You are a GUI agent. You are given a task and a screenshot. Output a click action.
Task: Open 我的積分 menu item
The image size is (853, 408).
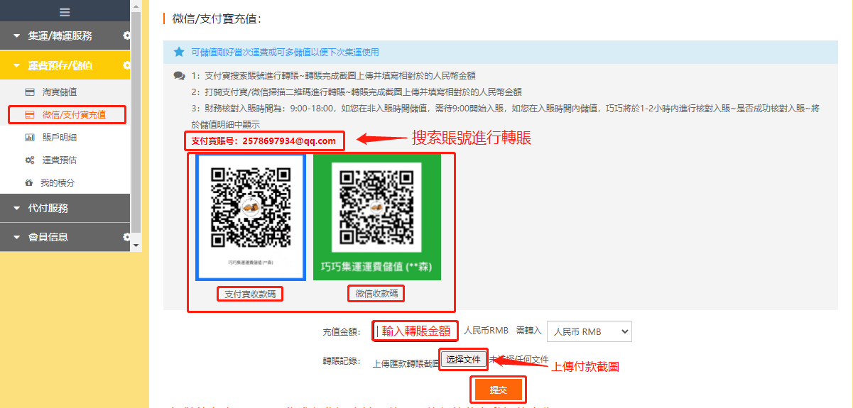[58, 182]
